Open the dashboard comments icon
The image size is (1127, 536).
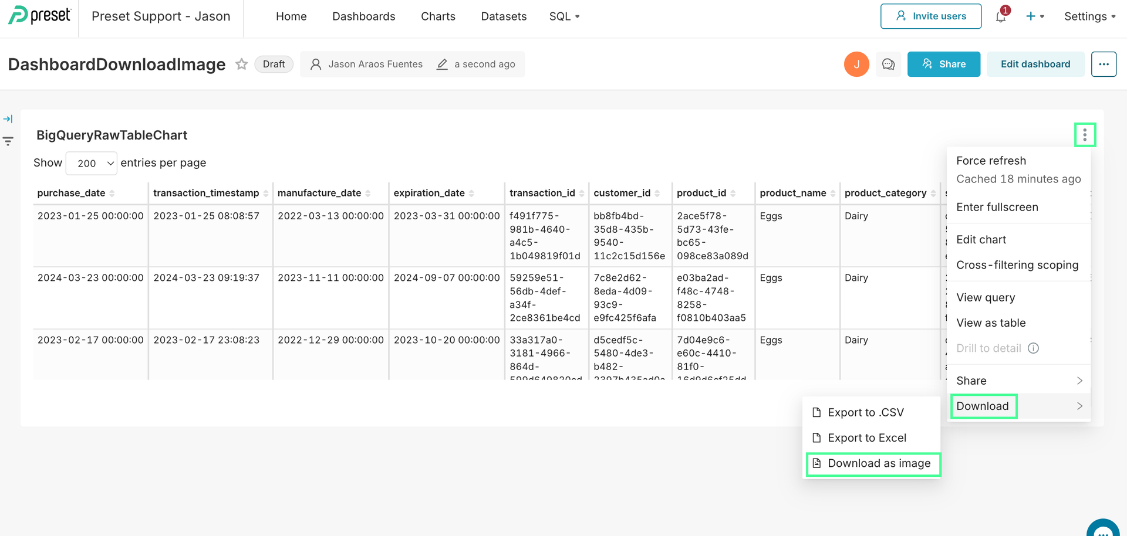pyautogui.click(x=888, y=64)
